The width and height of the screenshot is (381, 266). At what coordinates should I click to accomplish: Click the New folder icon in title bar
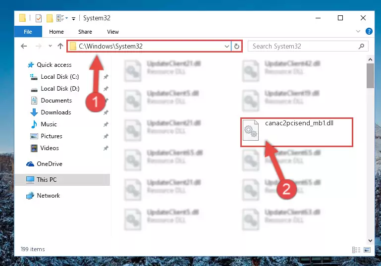pyautogui.click(x=50, y=18)
